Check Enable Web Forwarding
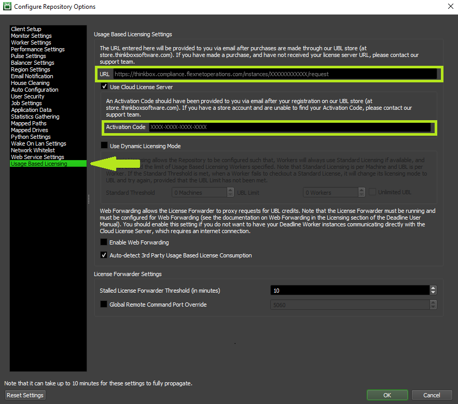This screenshot has height=404, width=458. click(x=104, y=242)
